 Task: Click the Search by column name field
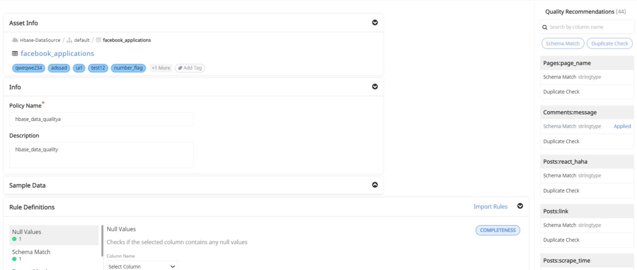pos(589,27)
